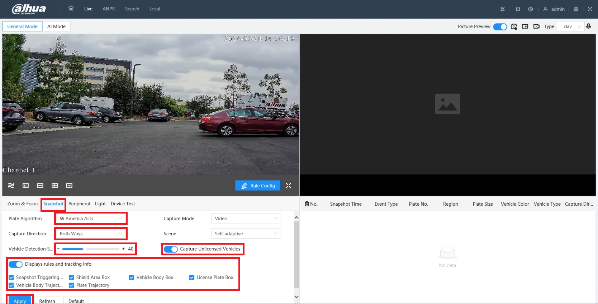Uncheck the Shield Area Box checkbox
The image size is (598, 304).
(71, 277)
